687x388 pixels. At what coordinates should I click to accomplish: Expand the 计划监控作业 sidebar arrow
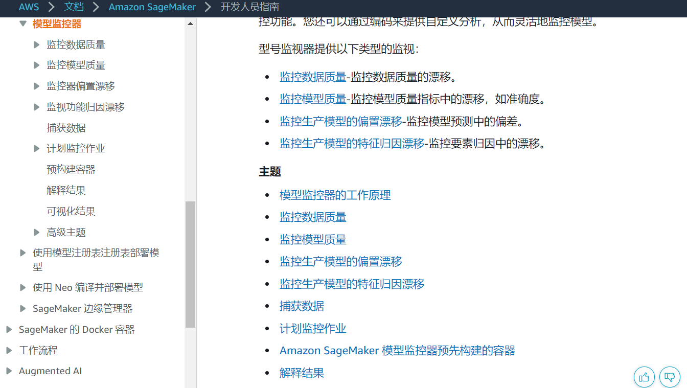36,148
